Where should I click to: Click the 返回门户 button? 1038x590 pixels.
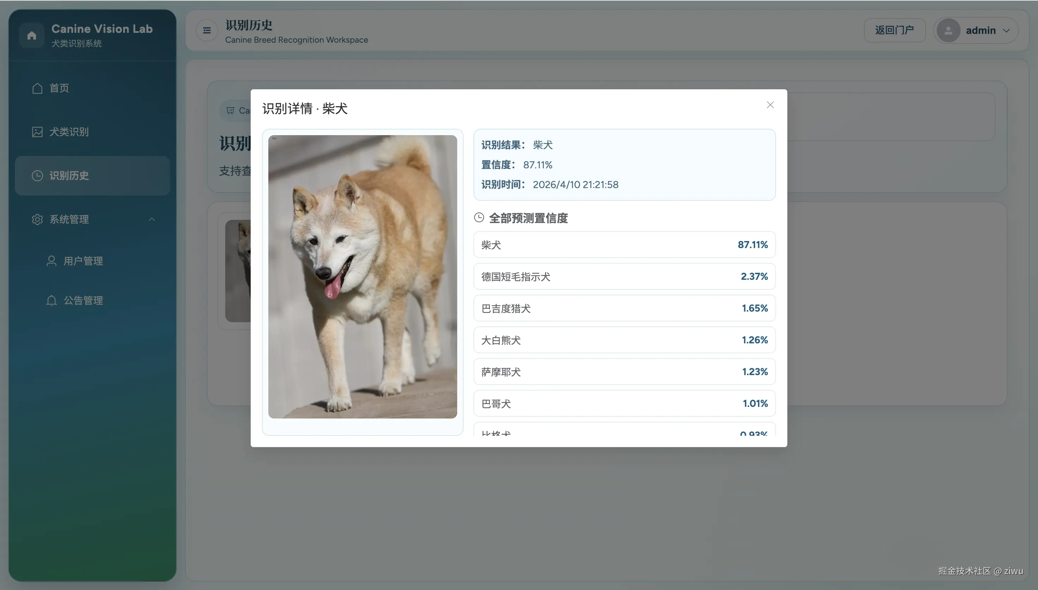pyautogui.click(x=894, y=30)
